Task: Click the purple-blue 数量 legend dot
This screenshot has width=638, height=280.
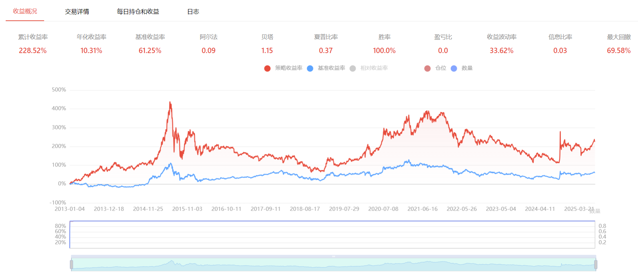Action: coord(454,68)
